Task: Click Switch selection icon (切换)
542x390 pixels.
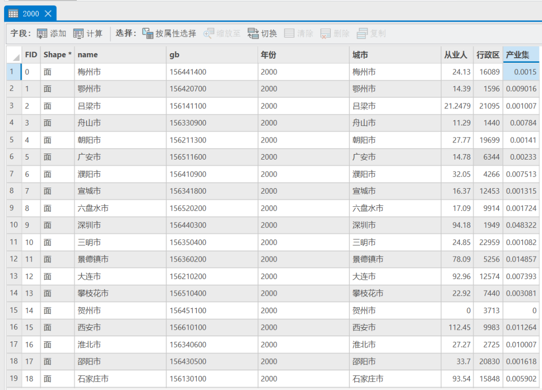Action: 253,34
